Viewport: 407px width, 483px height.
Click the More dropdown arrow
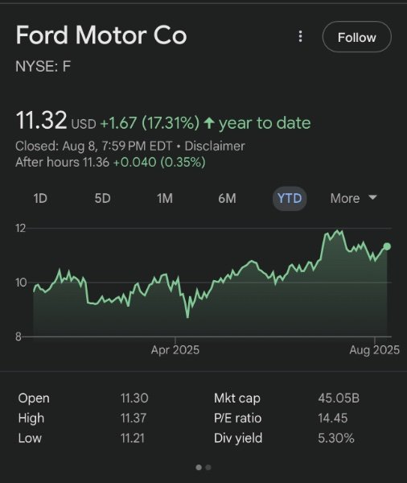(x=372, y=197)
